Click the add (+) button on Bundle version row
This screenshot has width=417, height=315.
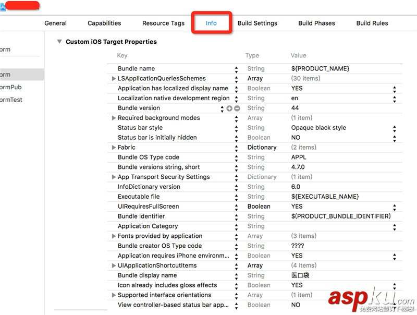click(x=229, y=108)
